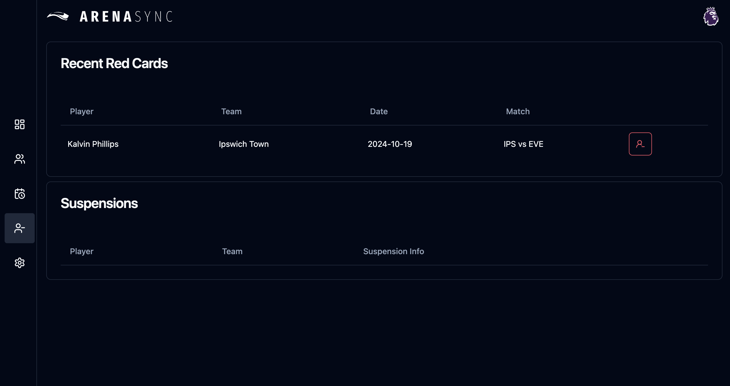Click the IPS vs EVE match cell
Viewport: 730px width, 386px height.
click(523, 144)
